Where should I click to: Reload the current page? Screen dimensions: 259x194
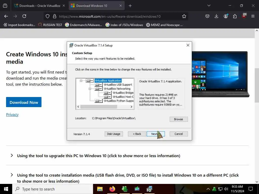pos(24,16)
